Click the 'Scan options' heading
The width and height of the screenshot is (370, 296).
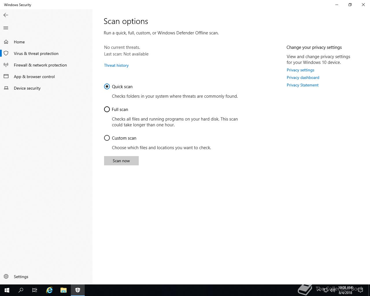click(126, 21)
